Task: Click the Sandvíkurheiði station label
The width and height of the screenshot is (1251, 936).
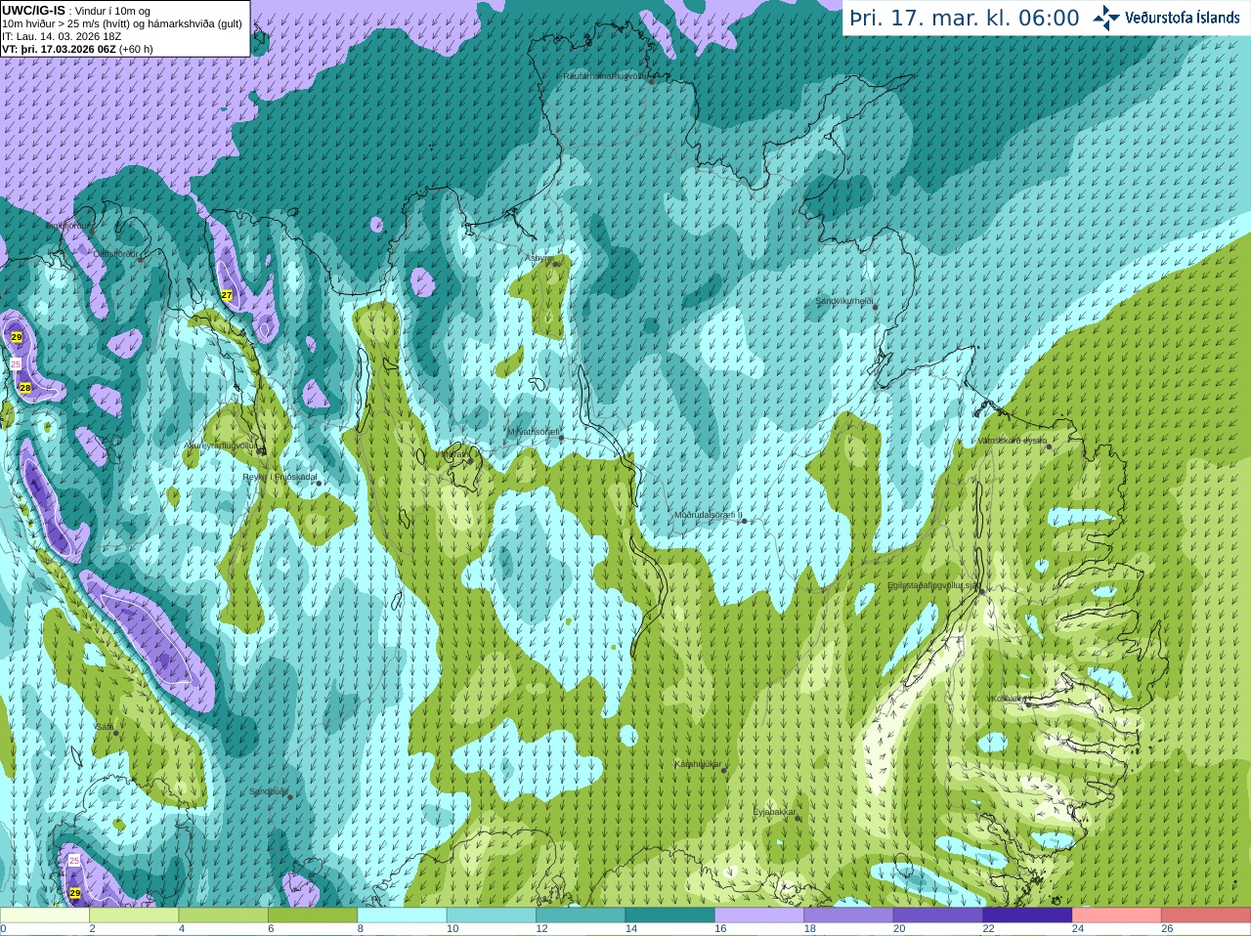Action: tap(844, 301)
